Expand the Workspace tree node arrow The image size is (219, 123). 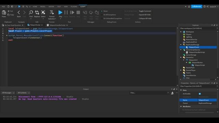(x=181, y=32)
